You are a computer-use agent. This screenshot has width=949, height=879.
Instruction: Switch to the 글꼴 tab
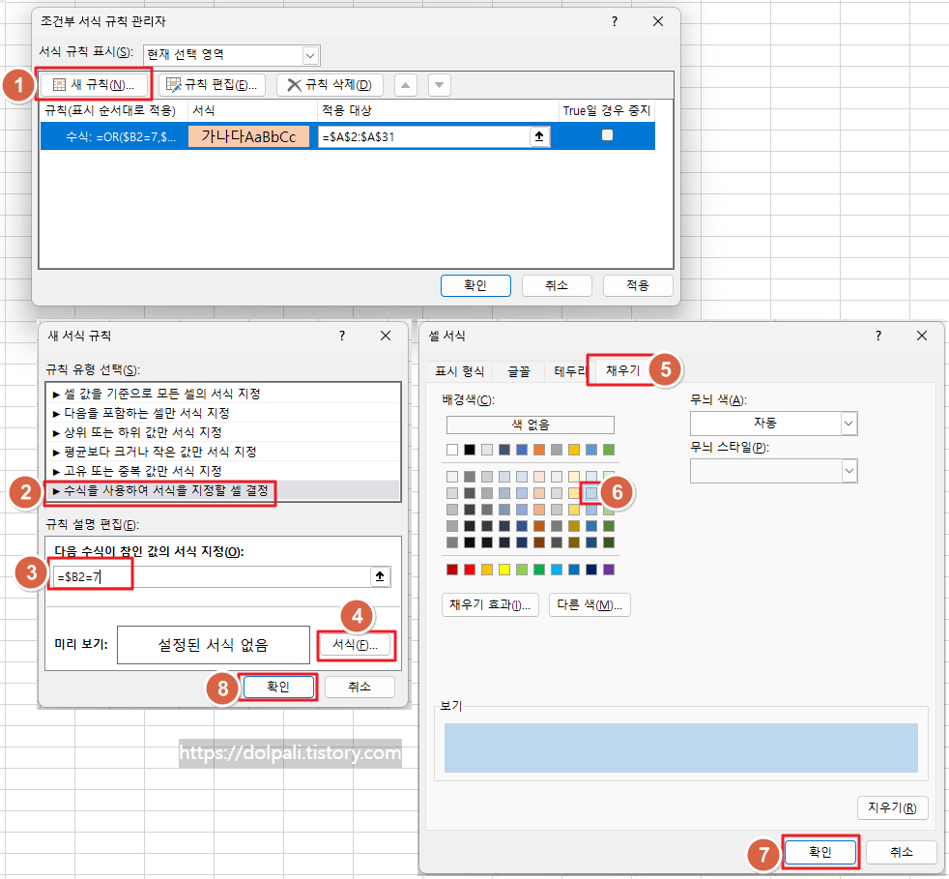[518, 371]
